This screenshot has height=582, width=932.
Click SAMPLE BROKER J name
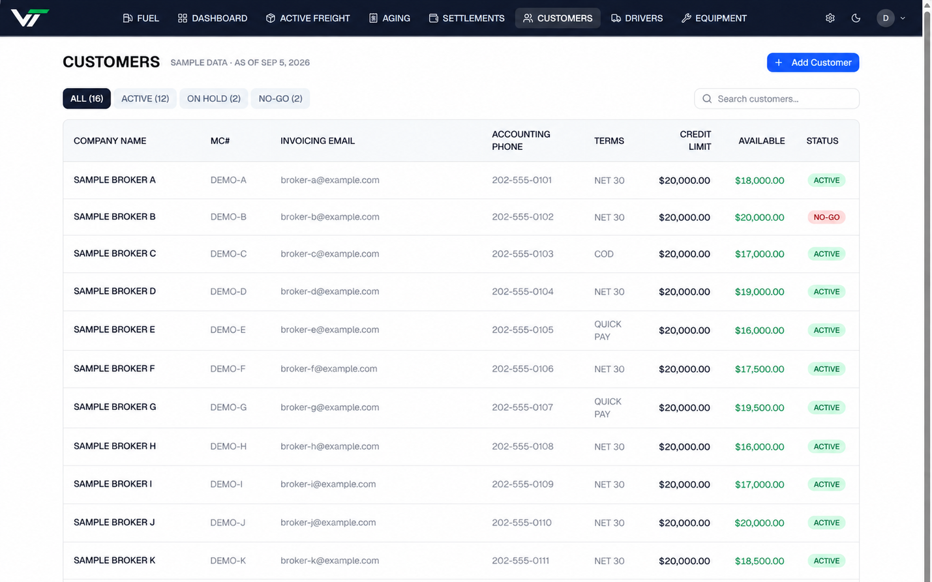pos(114,522)
